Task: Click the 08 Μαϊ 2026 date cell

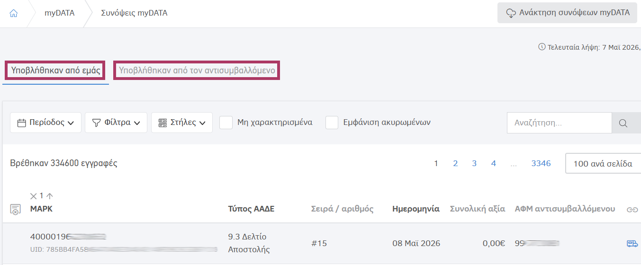Action: click(x=416, y=244)
